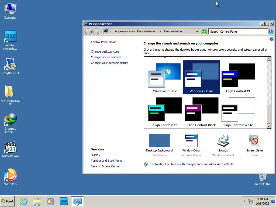Click Troubleshoot problems with transparency link
Image resolution: width=276 pixels, height=207 pixels.
pyautogui.click(x=191, y=164)
